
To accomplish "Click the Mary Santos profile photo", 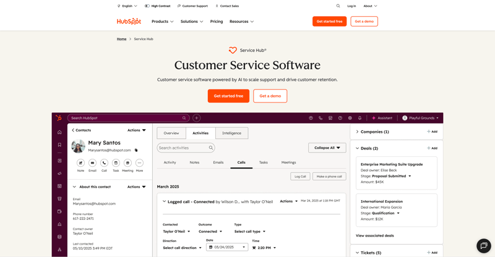I will click(79, 146).
